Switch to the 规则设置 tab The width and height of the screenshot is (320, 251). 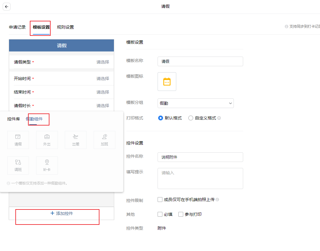click(65, 27)
